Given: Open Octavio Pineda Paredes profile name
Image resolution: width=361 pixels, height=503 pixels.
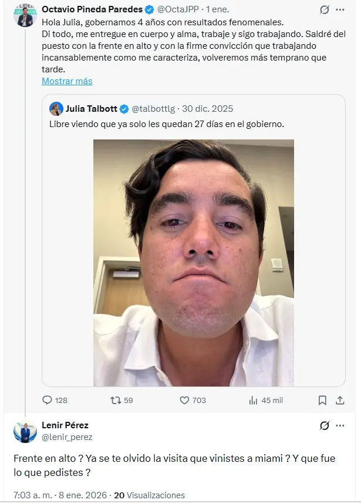Looking at the screenshot, I should tap(92, 9).
